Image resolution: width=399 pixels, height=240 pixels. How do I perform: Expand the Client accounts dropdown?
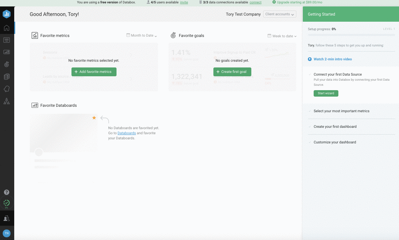pos(279,14)
